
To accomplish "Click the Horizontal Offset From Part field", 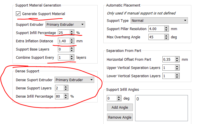I will click(x=168, y=60).
